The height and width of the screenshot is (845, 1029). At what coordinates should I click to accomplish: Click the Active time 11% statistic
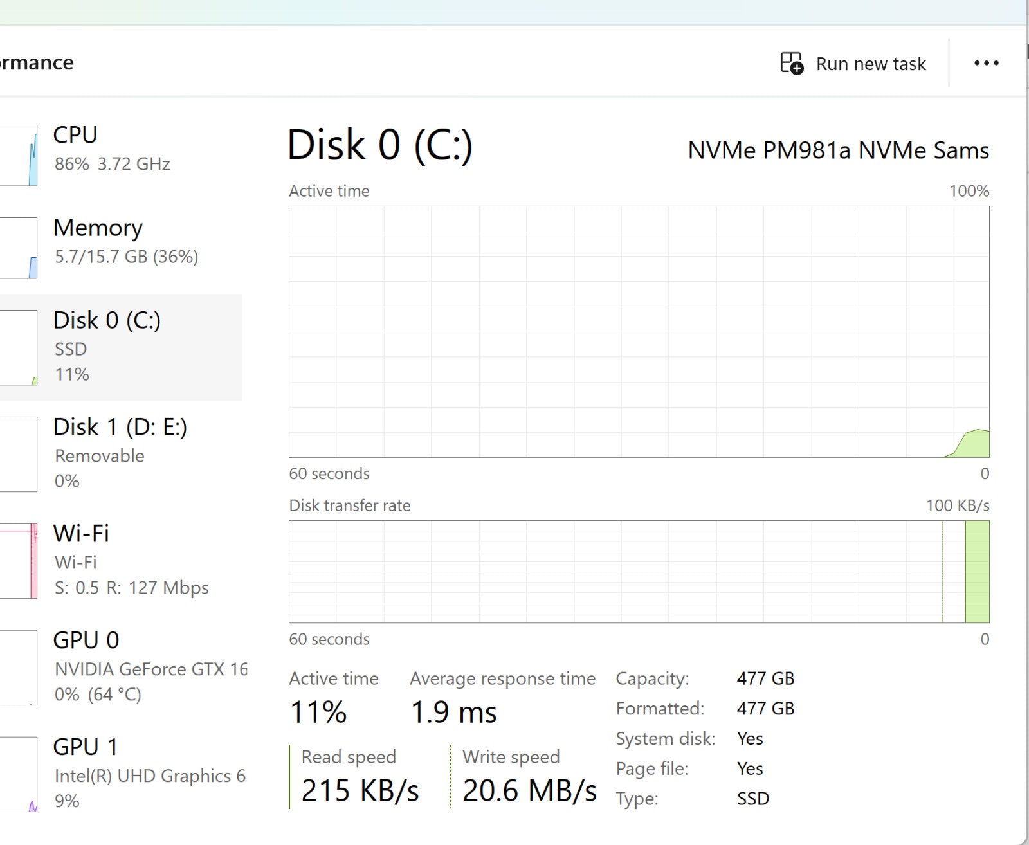pyautogui.click(x=318, y=713)
